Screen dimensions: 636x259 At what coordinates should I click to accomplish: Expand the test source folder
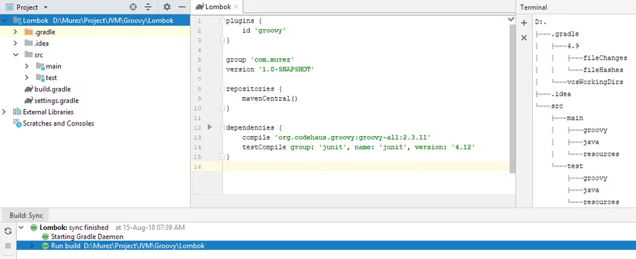(26, 77)
